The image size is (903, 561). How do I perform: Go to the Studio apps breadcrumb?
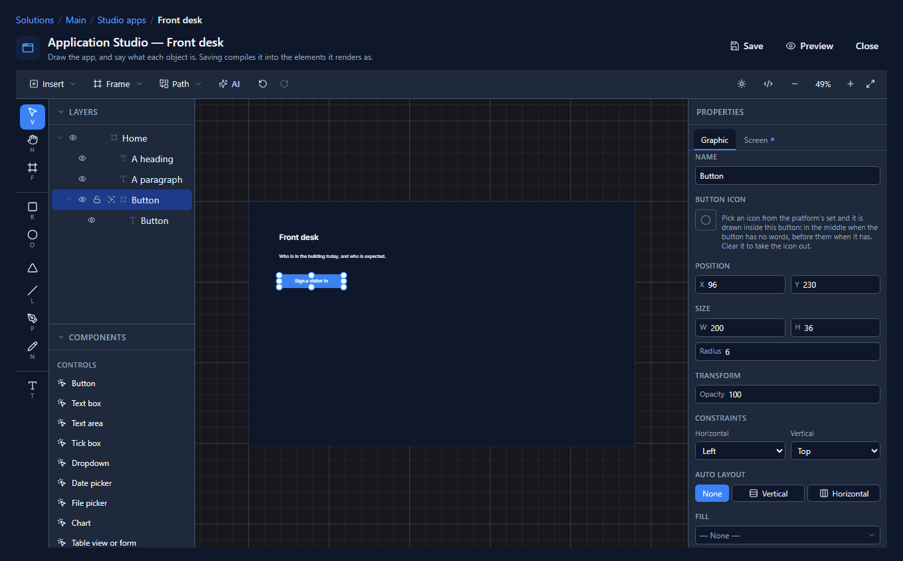122,21
